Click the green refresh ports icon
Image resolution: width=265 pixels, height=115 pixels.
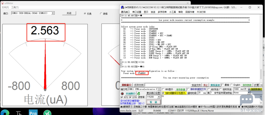point(139,94)
